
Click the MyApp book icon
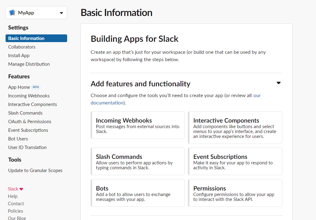click(12, 13)
